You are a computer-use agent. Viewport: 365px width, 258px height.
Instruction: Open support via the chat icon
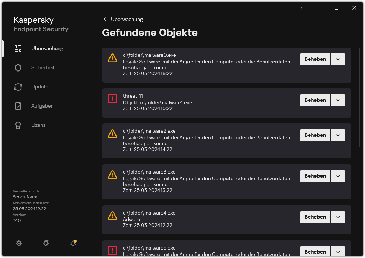point(46,243)
